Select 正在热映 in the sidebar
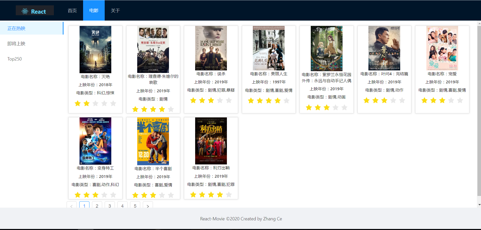 coord(32,28)
